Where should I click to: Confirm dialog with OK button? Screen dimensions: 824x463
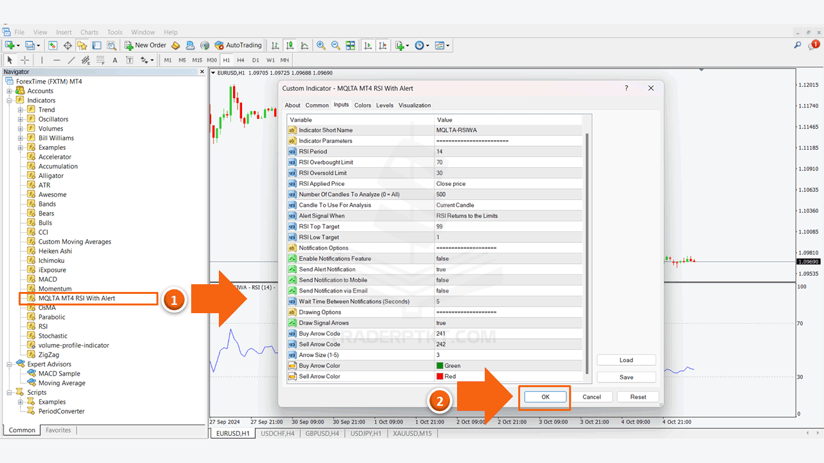(x=545, y=397)
